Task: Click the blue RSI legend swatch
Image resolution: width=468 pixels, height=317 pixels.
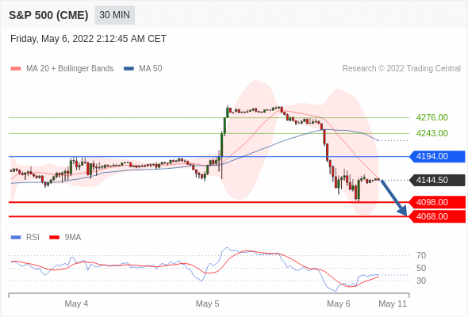Action: point(16,238)
